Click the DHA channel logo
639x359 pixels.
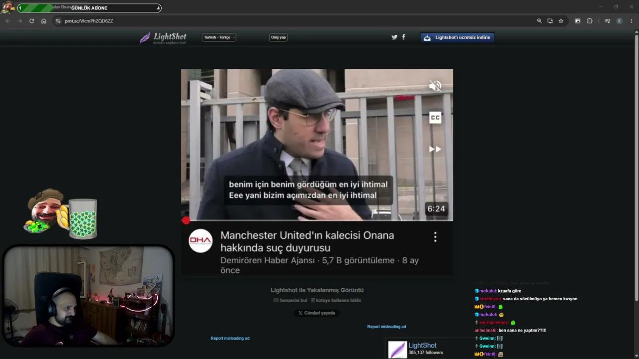point(201,241)
